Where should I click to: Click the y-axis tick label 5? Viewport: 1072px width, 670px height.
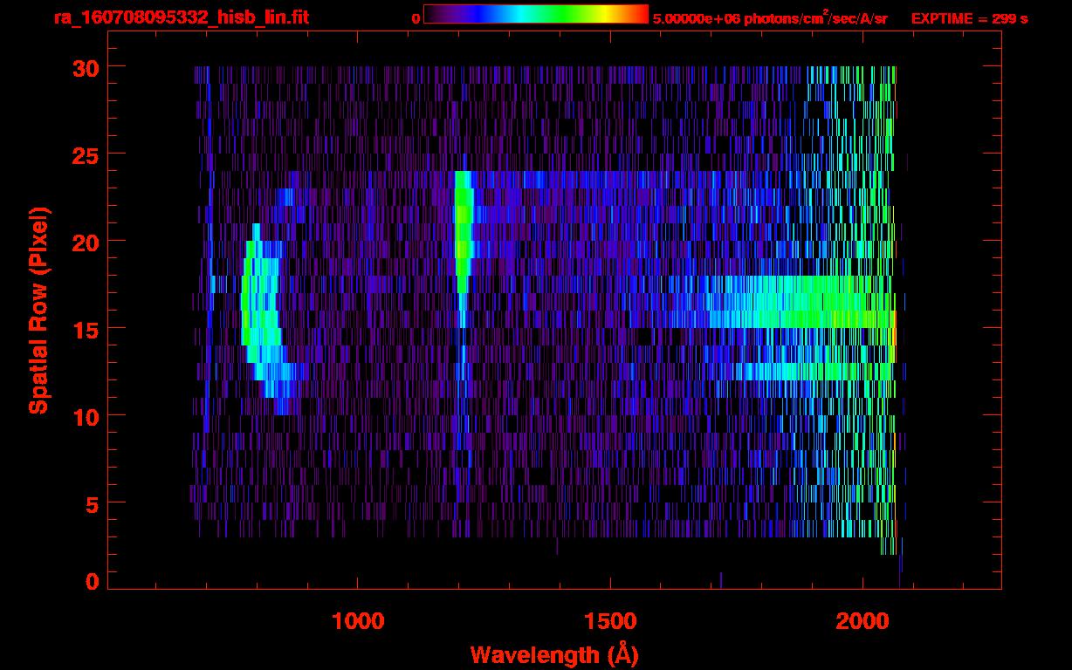click(x=92, y=503)
